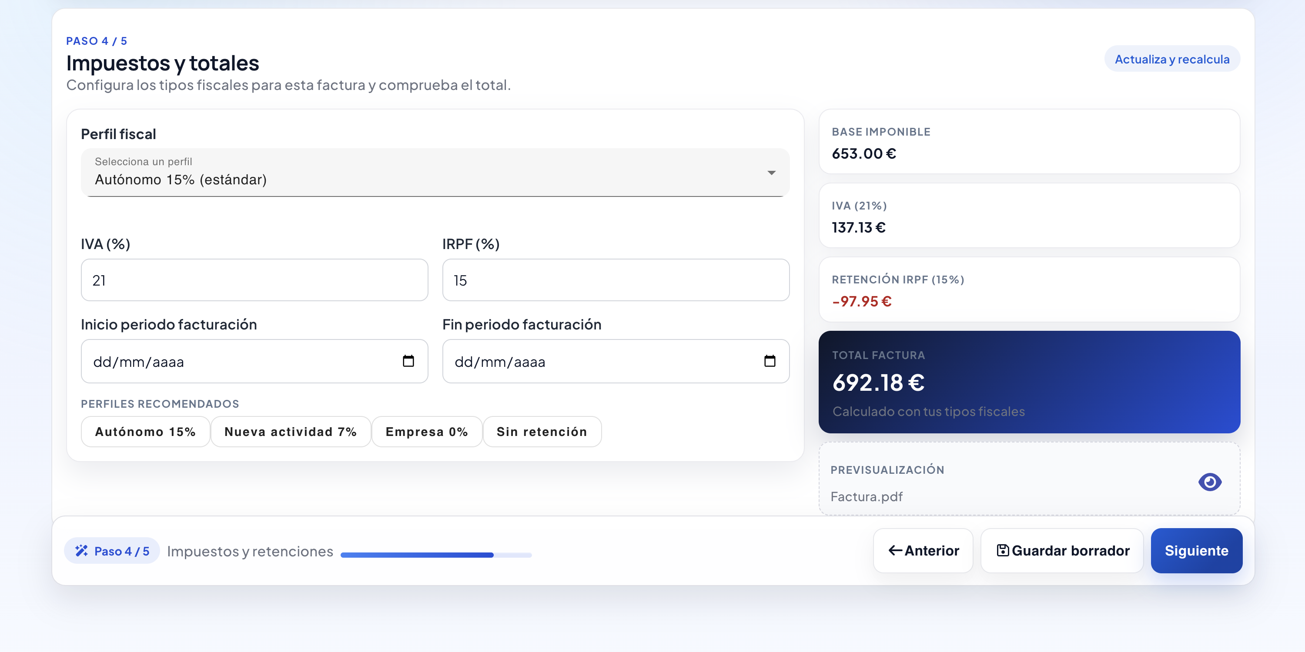The height and width of the screenshot is (652, 1305).
Task: Click inside the IVA (%) input field
Action: (253, 279)
